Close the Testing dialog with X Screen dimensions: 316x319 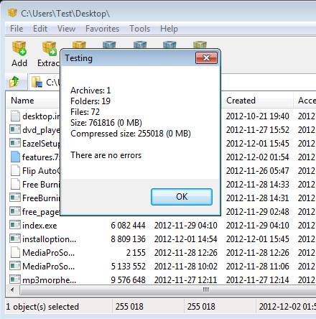click(x=206, y=58)
